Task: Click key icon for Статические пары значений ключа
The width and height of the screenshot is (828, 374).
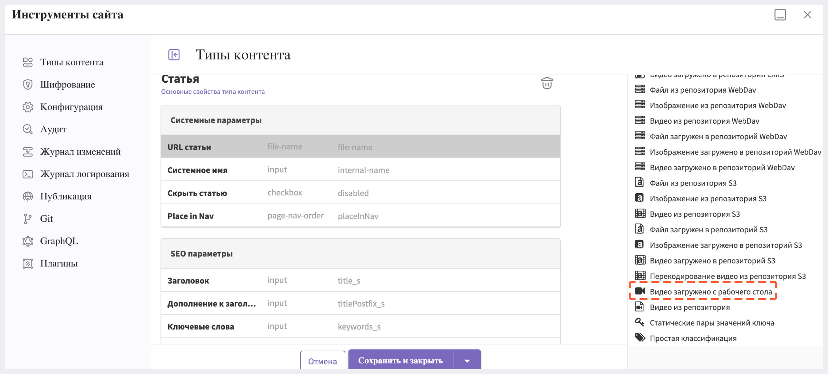Action: pos(639,322)
